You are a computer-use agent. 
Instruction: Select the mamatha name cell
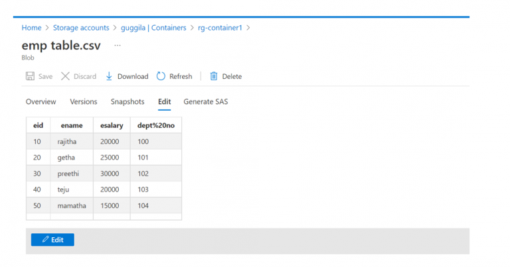click(x=72, y=205)
